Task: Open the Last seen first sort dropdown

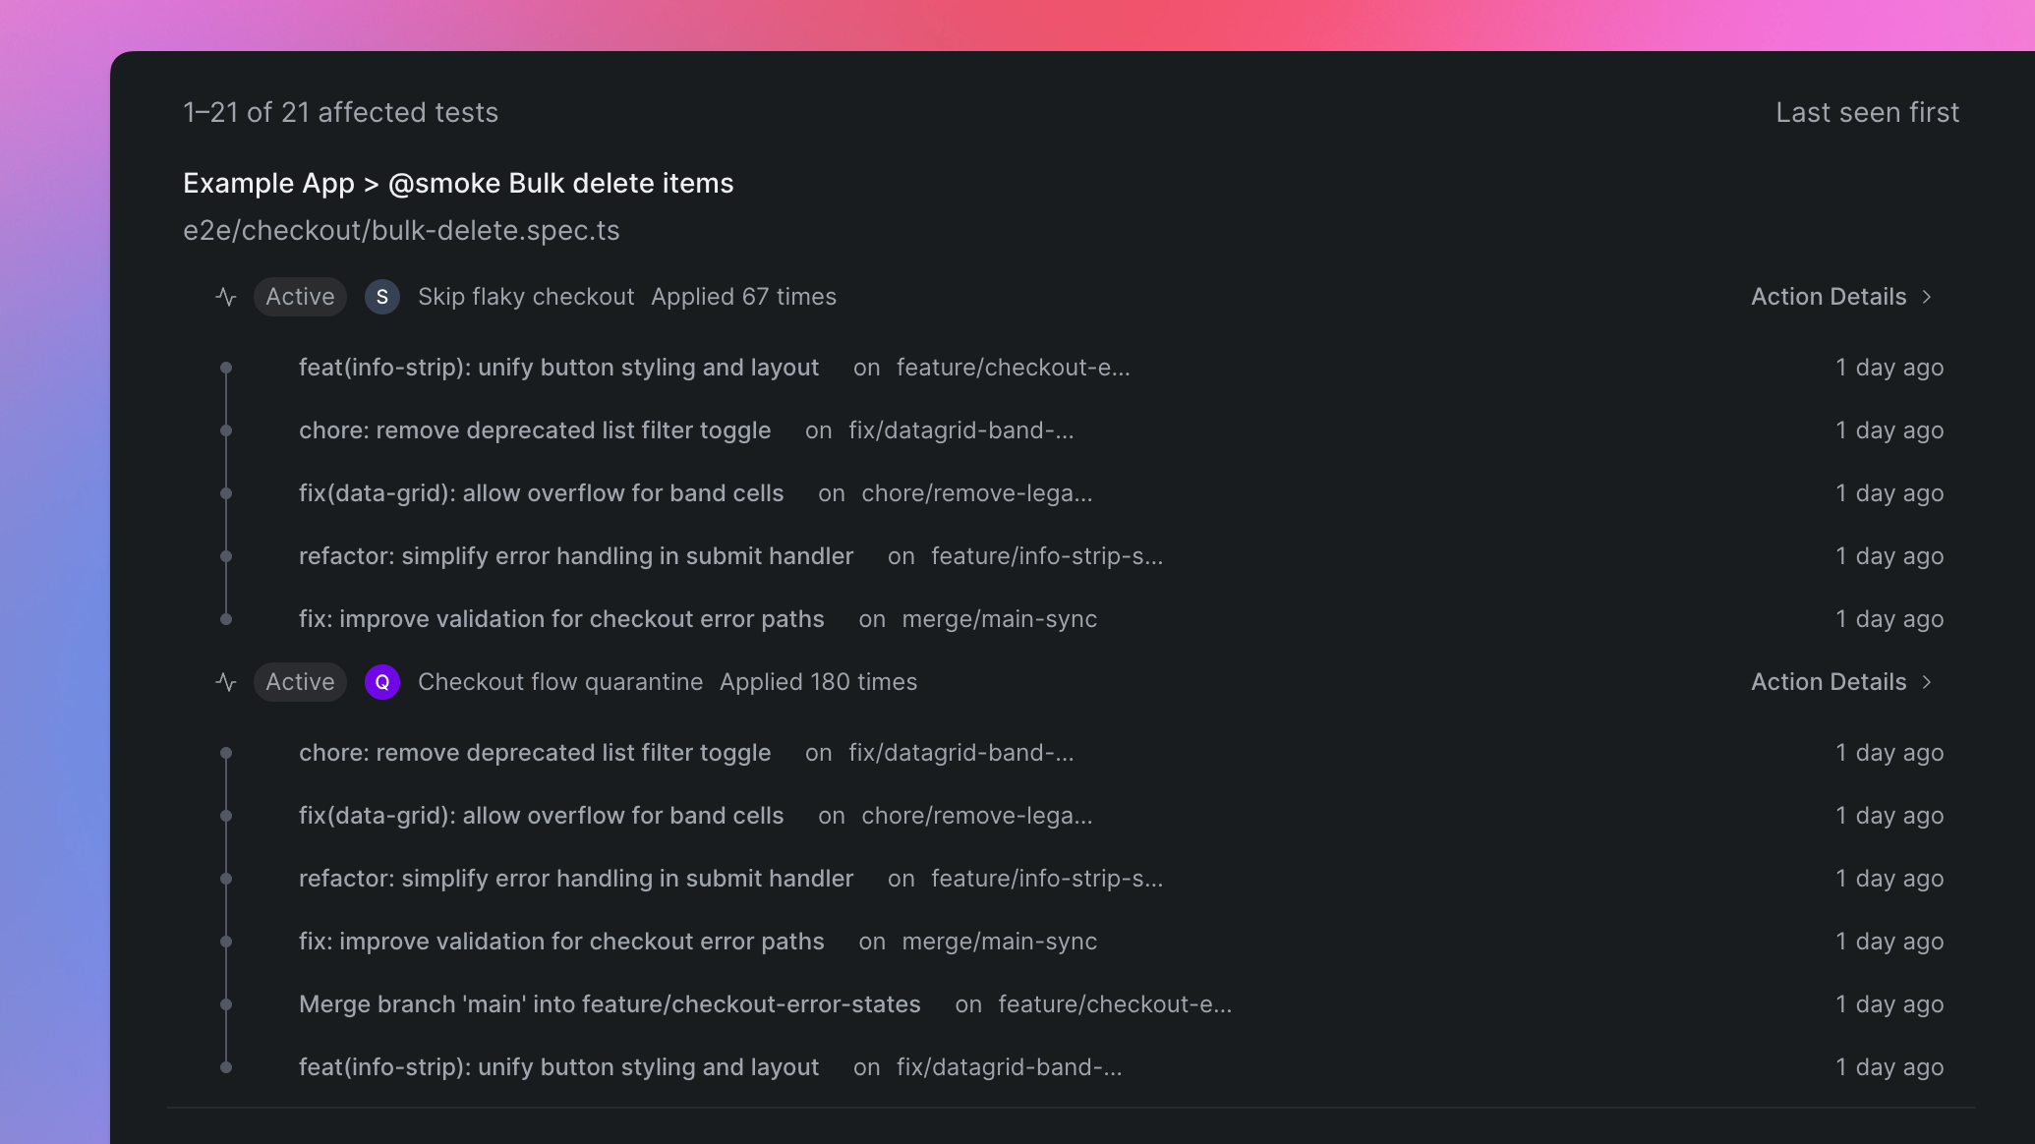Action: (x=1867, y=113)
